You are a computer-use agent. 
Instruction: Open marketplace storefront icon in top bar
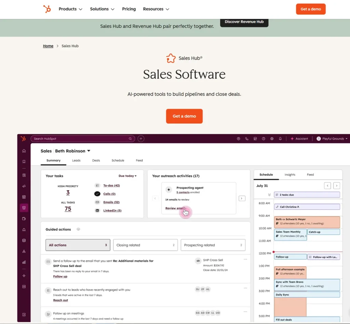click(x=255, y=139)
